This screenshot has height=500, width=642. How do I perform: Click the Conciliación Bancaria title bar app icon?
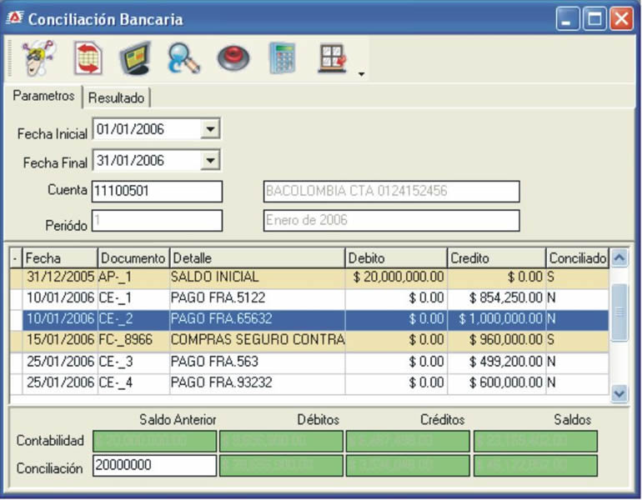tap(14, 17)
